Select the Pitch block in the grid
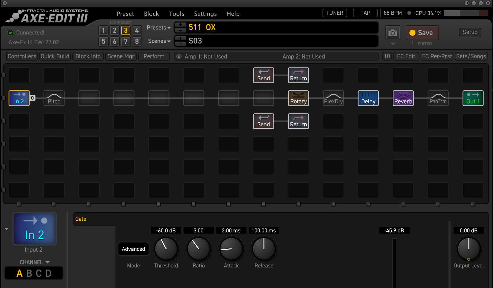The width and height of the screenshot is (493, 288). tap(54, 98)
